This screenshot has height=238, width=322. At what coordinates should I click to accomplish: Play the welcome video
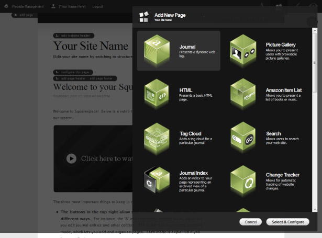tap(71, 158)
